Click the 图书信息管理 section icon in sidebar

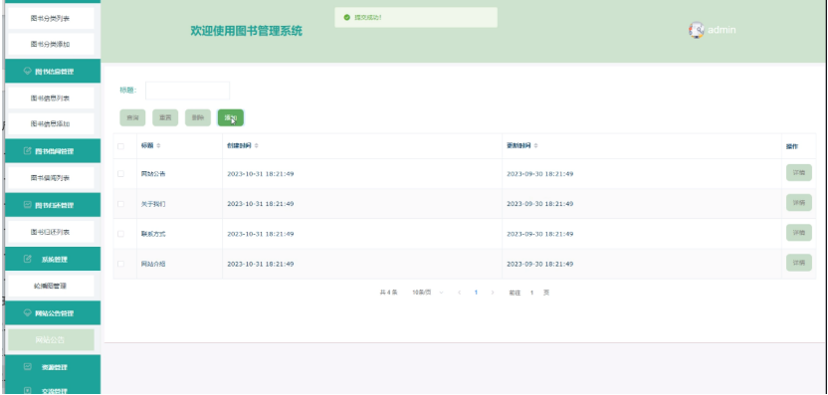tap(28, 72)
